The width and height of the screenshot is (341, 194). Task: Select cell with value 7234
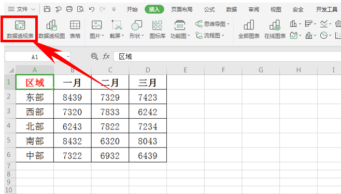[x=148, y=126]
